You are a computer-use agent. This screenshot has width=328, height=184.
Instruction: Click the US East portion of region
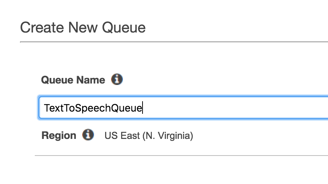[x=122, y=136]
